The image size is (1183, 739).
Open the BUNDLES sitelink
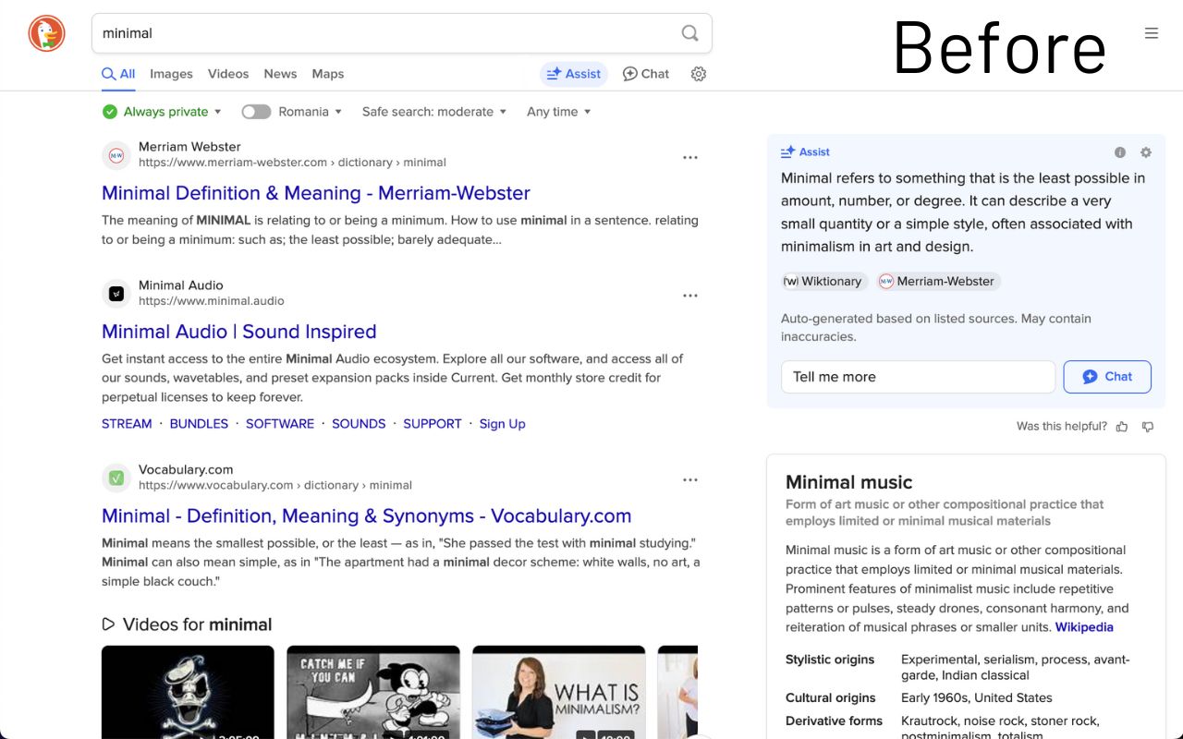pyautogui.click(x=199, y=424)
